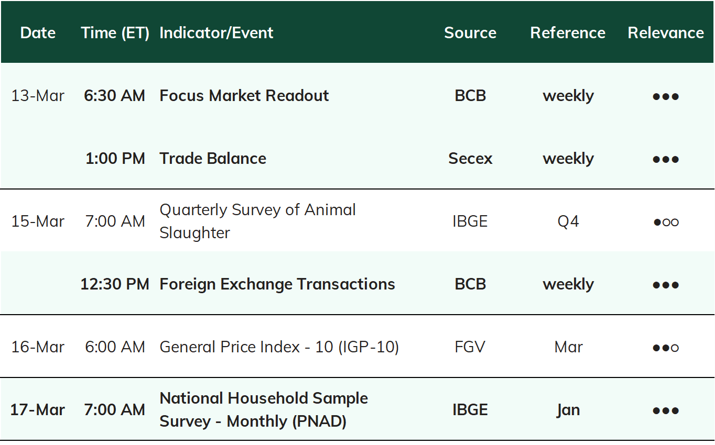
Task: Open Focus Market Readout event
Action: click(244, 95)
